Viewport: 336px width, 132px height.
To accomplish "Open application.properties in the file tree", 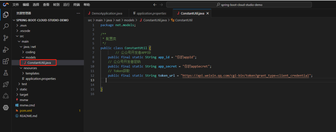I will 48,79.
